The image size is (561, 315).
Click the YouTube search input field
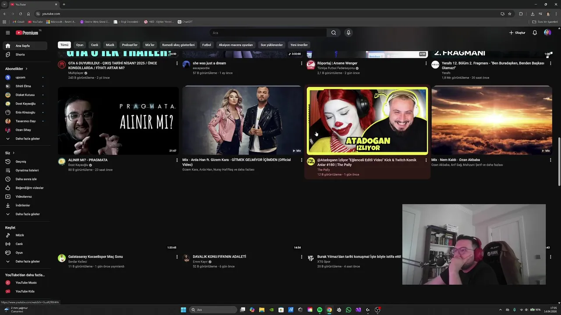[x=268, y=33]
